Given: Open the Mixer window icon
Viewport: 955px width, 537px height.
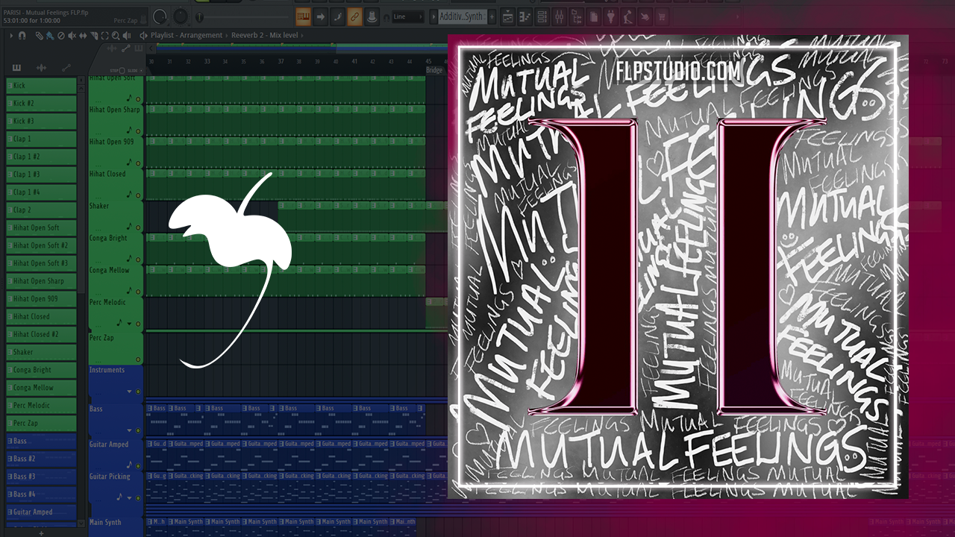Looking at the screenshot, I should [560, 16].
